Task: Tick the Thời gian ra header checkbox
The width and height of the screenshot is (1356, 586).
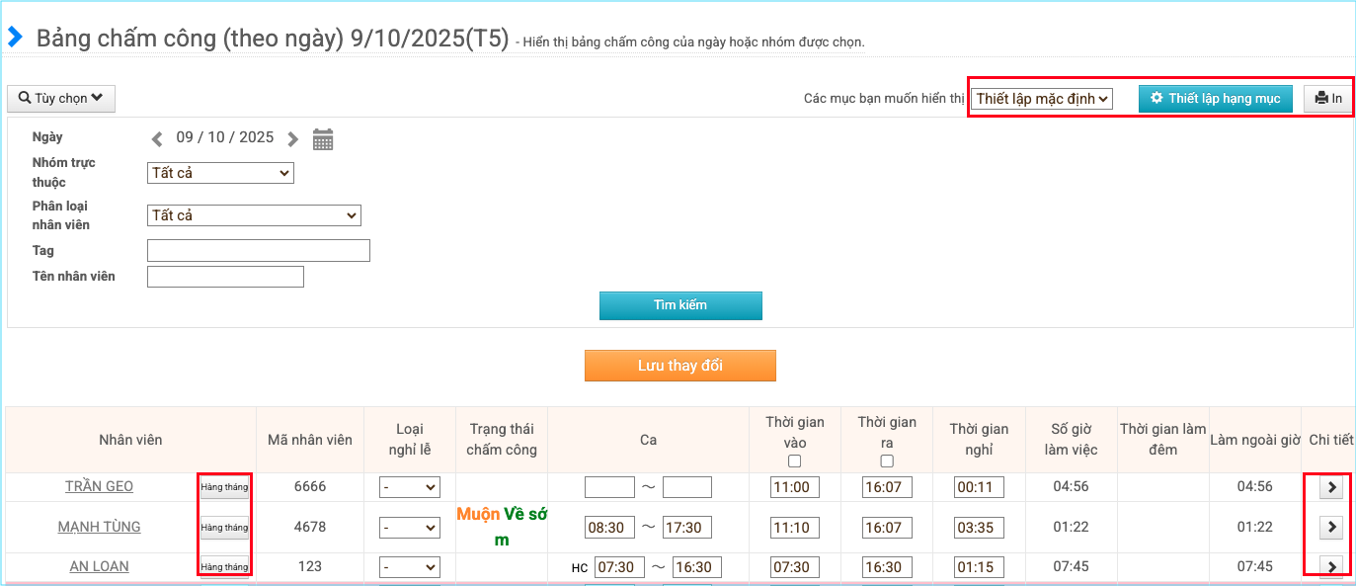Action: pos(887,461)
